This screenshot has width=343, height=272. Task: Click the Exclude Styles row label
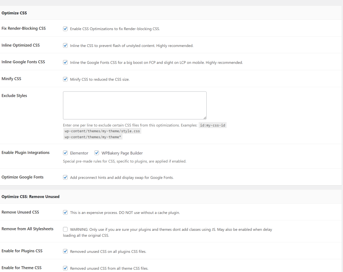[14, 96]
